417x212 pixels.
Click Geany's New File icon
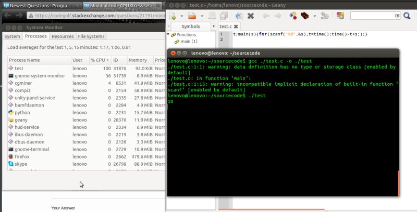coord(173,16)
